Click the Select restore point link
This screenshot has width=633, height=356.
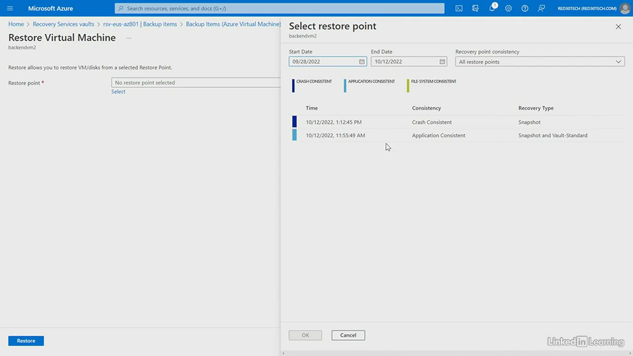[x=118, y=92]
